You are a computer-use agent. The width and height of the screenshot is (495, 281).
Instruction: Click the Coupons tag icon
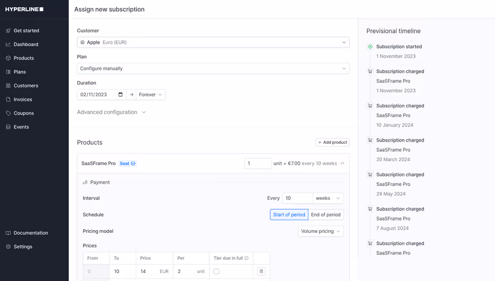point(8,113)
